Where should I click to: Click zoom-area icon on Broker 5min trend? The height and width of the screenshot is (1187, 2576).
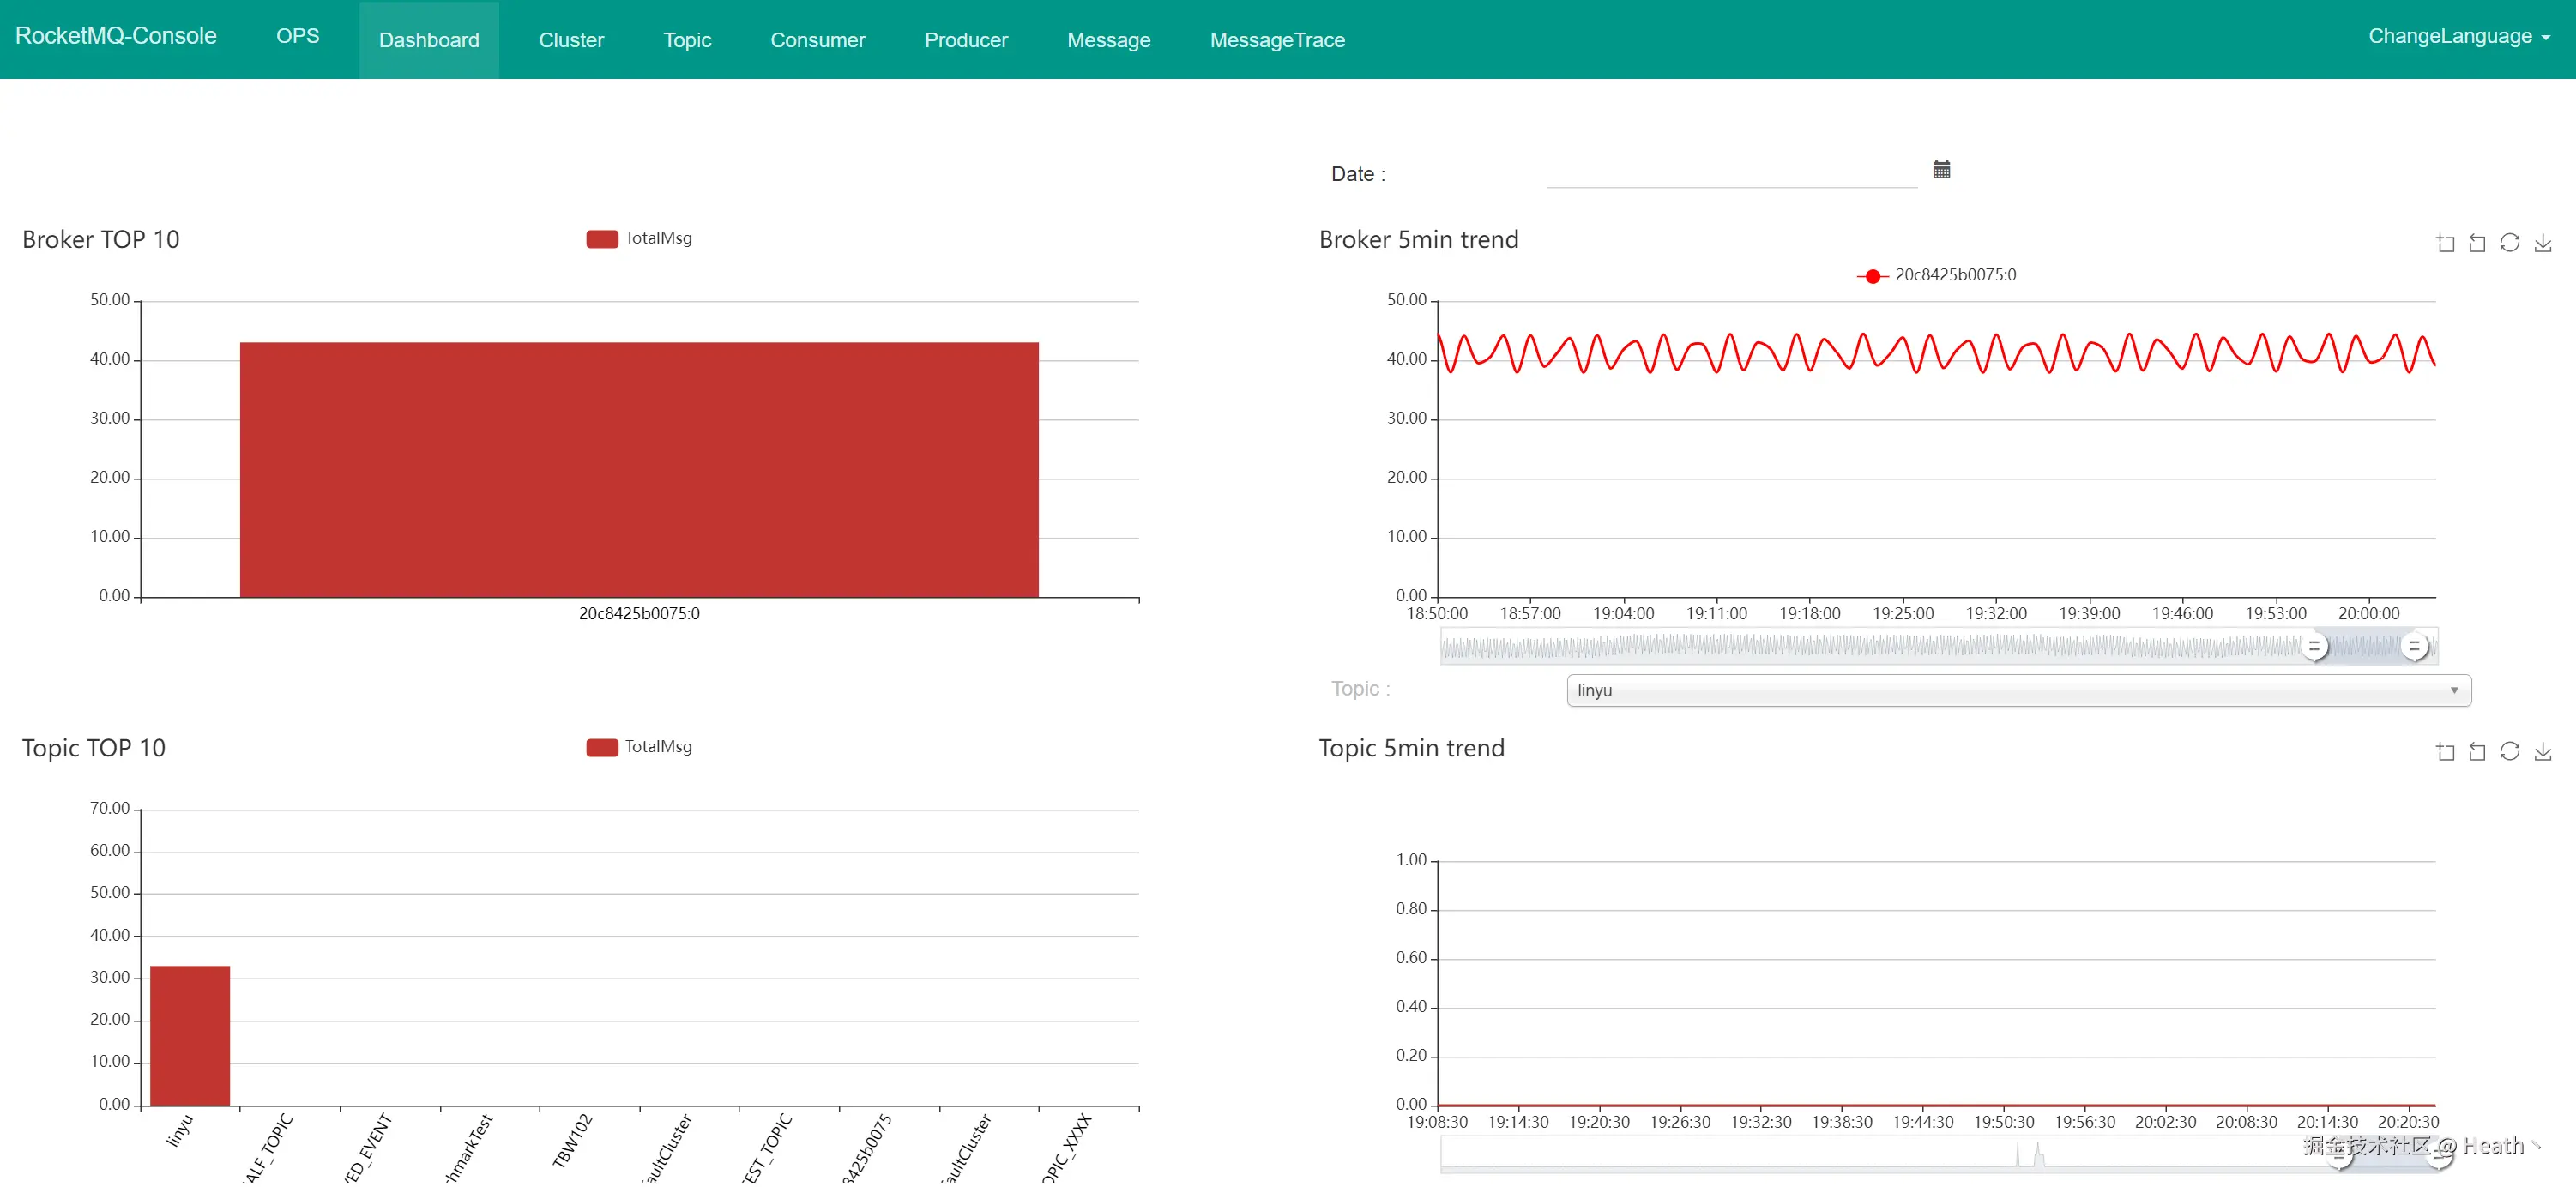point(2445,243)
